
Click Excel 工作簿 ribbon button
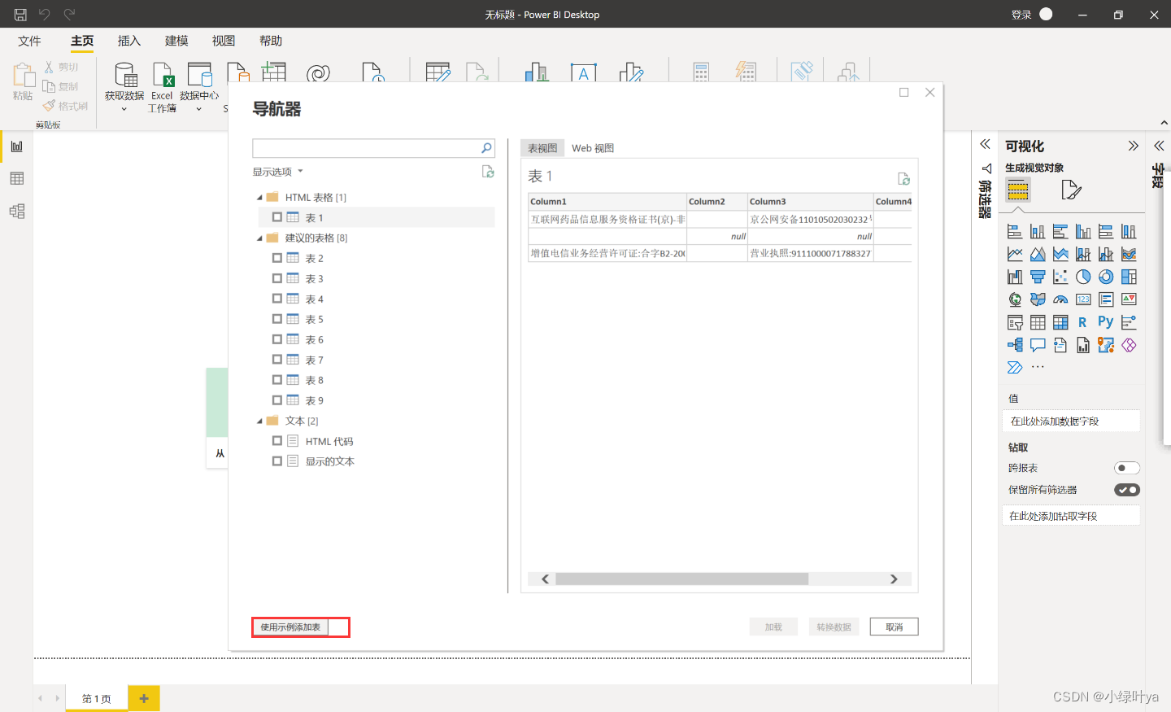(163, 88)
